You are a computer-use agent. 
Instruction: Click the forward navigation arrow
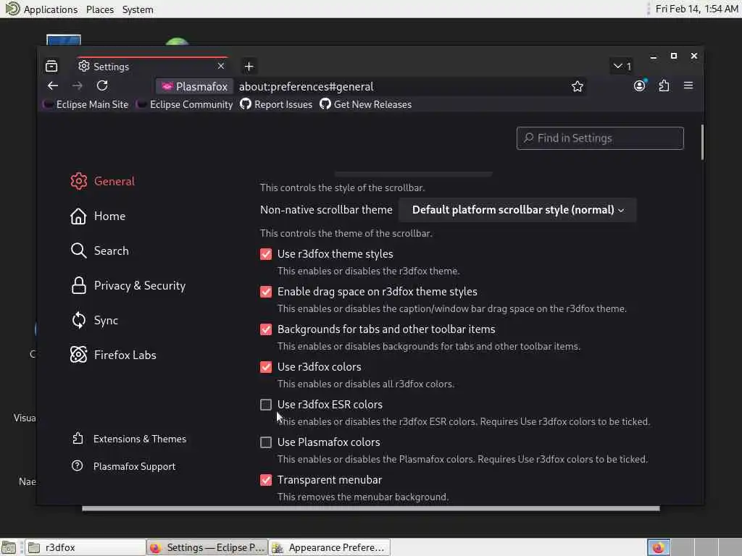(x=77, y=85)
